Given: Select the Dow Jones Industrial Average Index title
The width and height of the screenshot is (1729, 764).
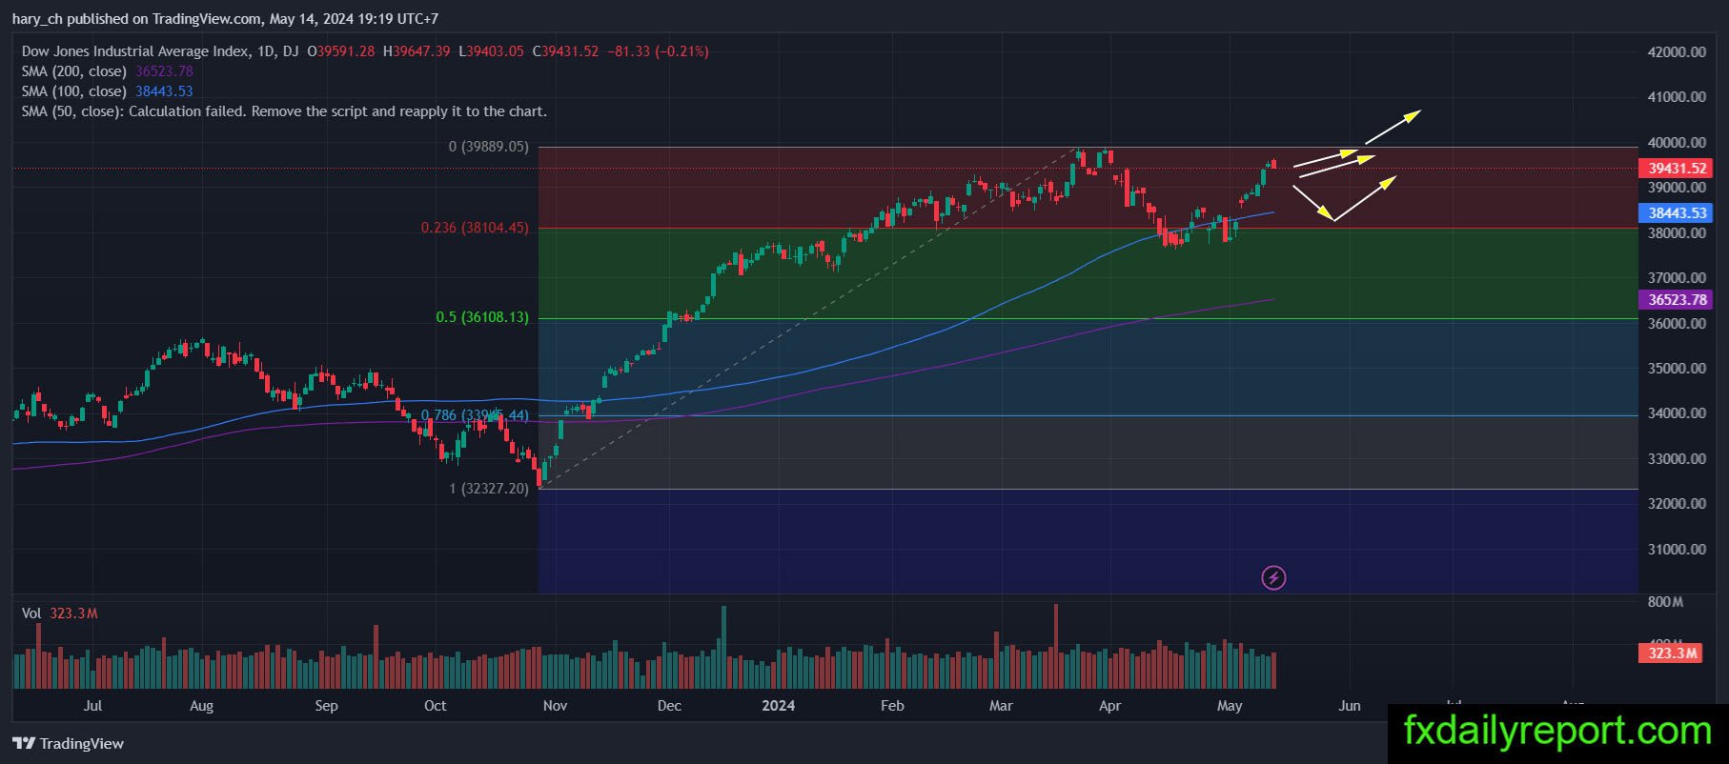Looking at the screenshot, I should (x=136, y=51).
